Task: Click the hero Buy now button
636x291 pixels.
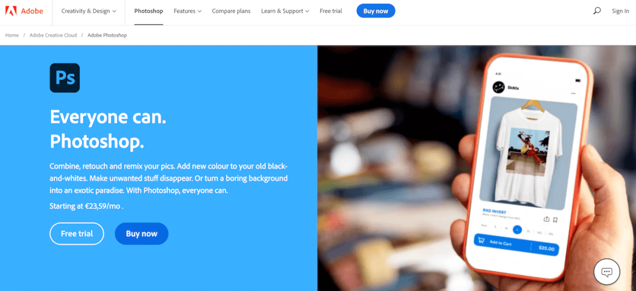Action: [x=142, y=234]
